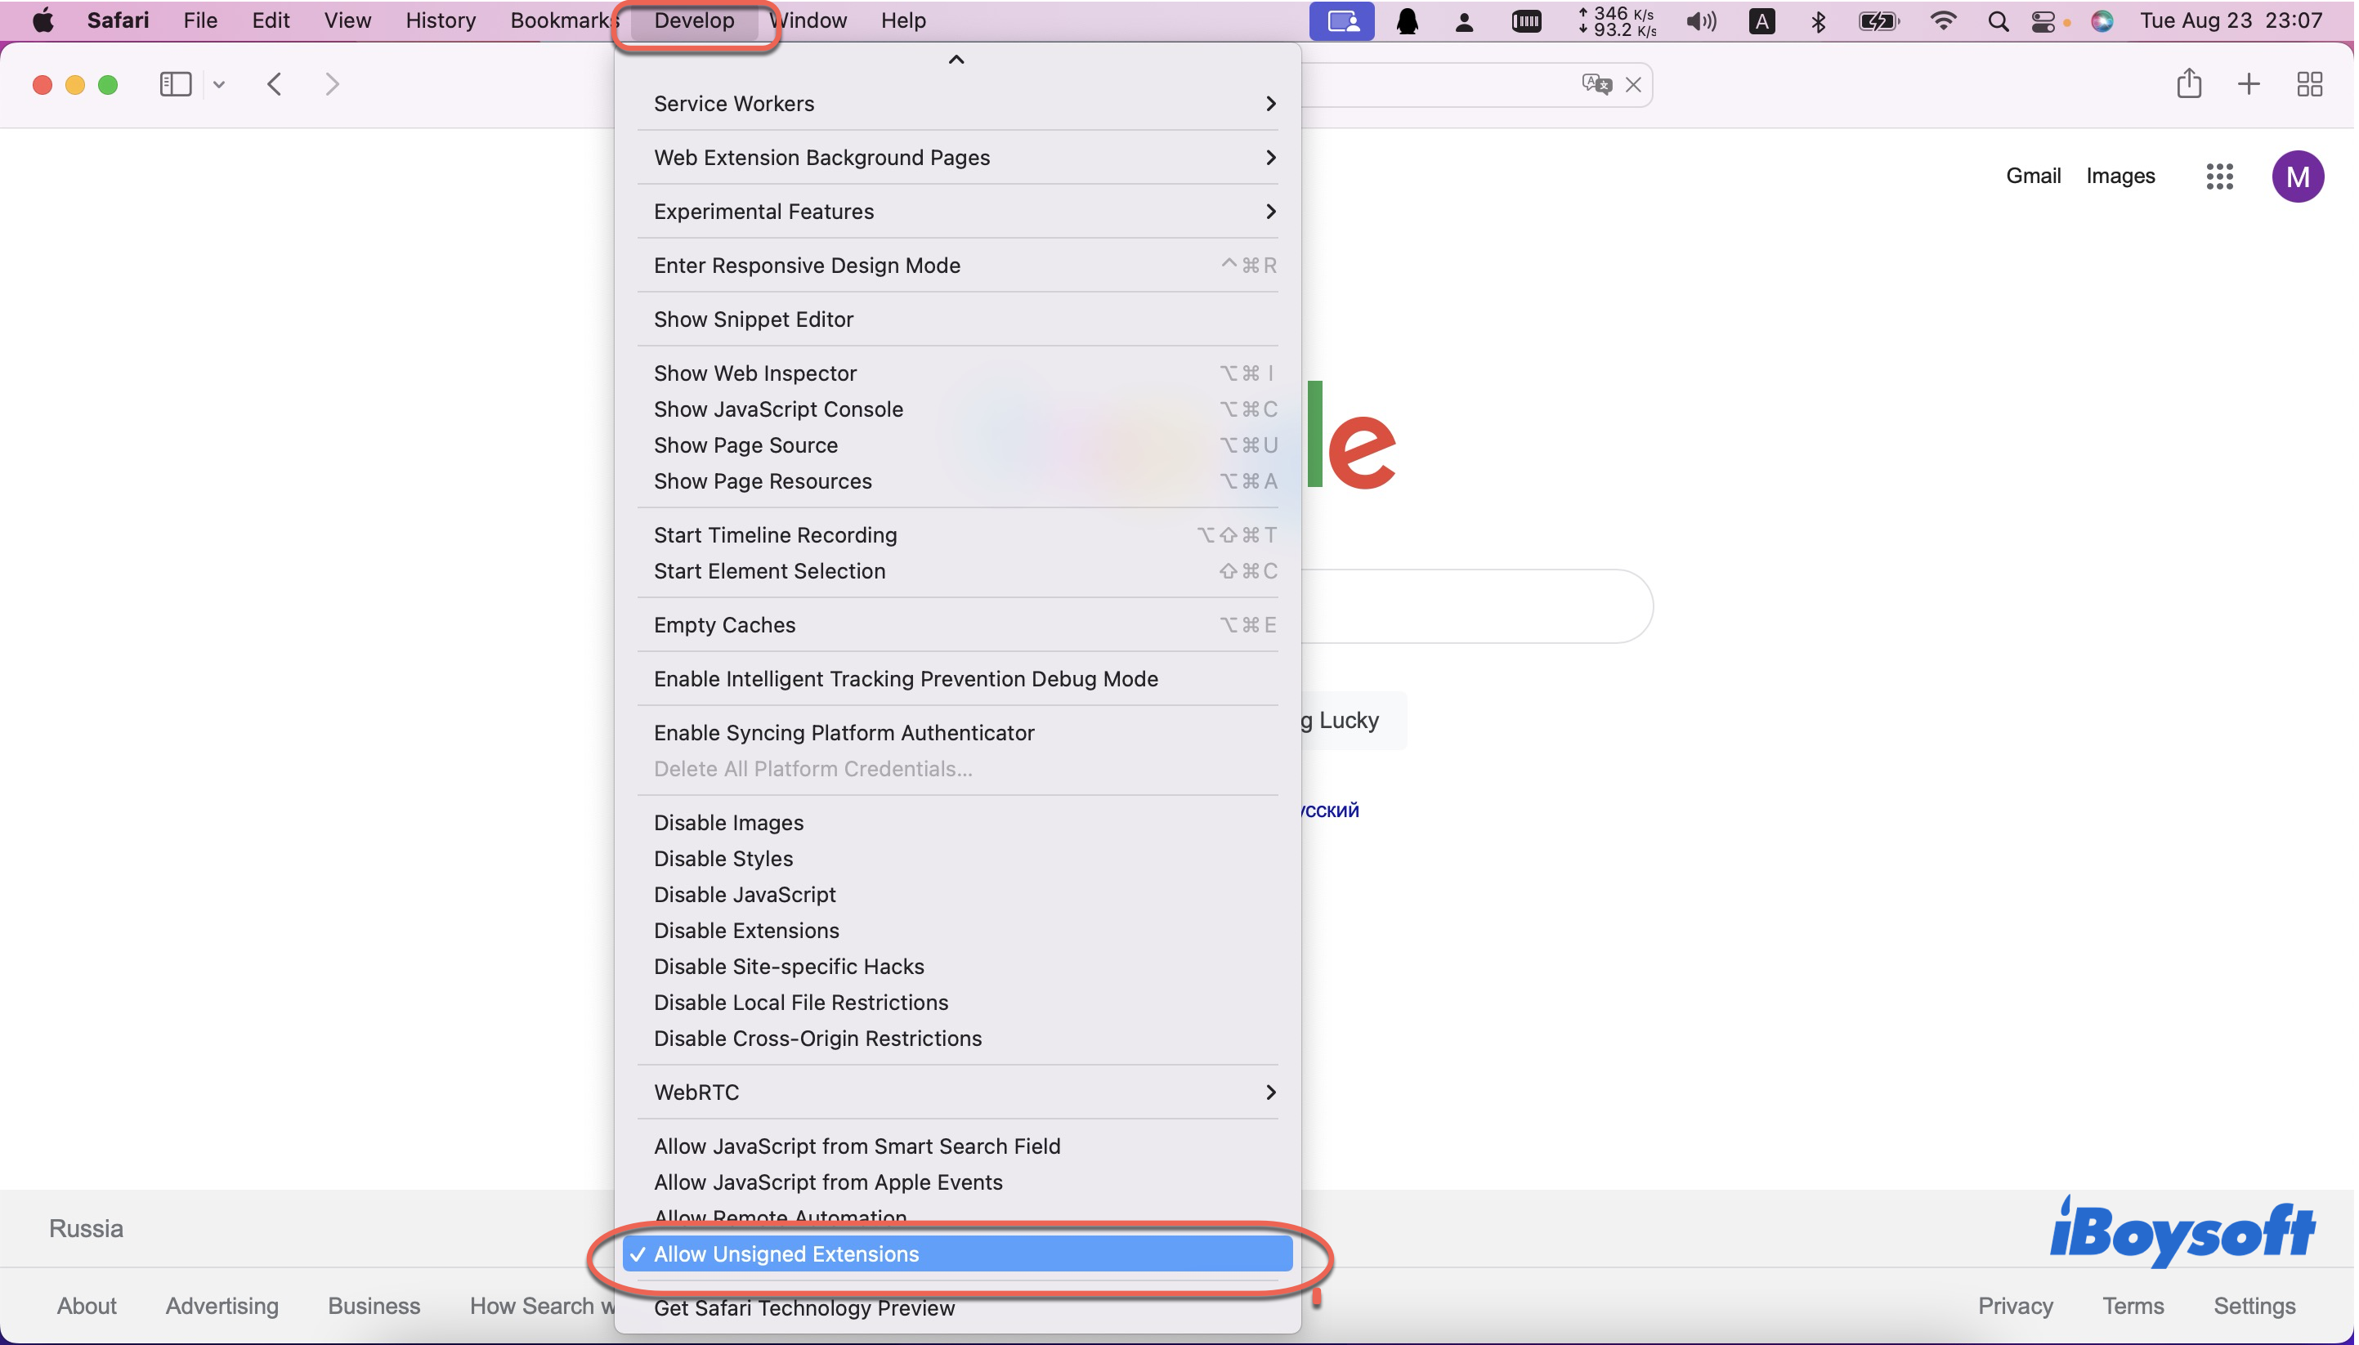Click the notification bell icon
Viewport: 2359px width, 1345px height.
[1408, 20]
